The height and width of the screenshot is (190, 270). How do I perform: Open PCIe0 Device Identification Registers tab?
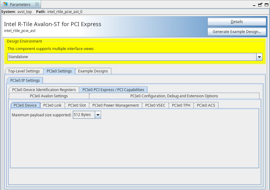coord(44,90)
